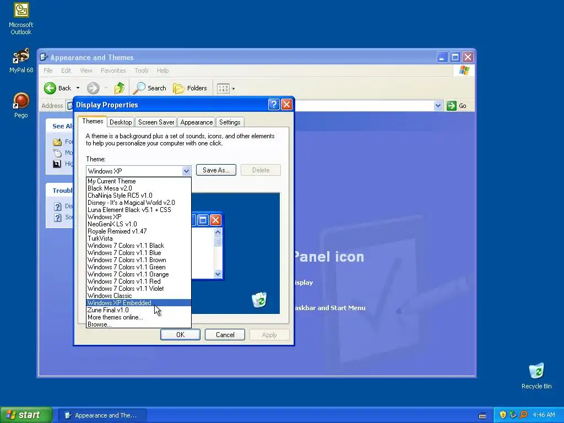Open the View menu
The image size is (564, 423).
86,70
